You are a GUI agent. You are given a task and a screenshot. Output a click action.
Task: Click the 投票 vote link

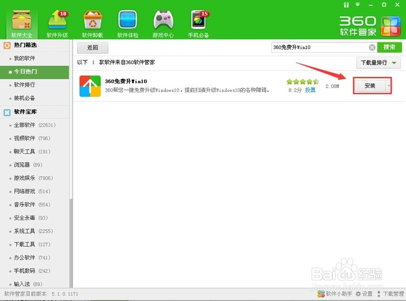click(310, 90)
